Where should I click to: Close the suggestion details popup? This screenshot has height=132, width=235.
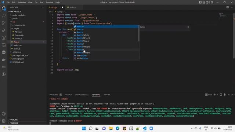(188, 27)
